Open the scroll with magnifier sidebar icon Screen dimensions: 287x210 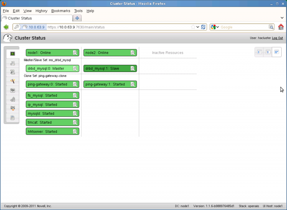pos(13,72)
